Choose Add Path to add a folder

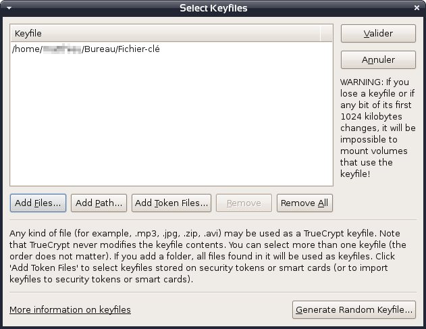(99, 203)
